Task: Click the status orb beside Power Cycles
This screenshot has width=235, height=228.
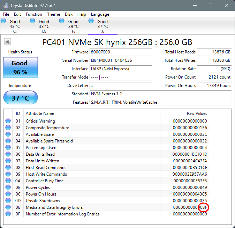Action: pos(8,187)
